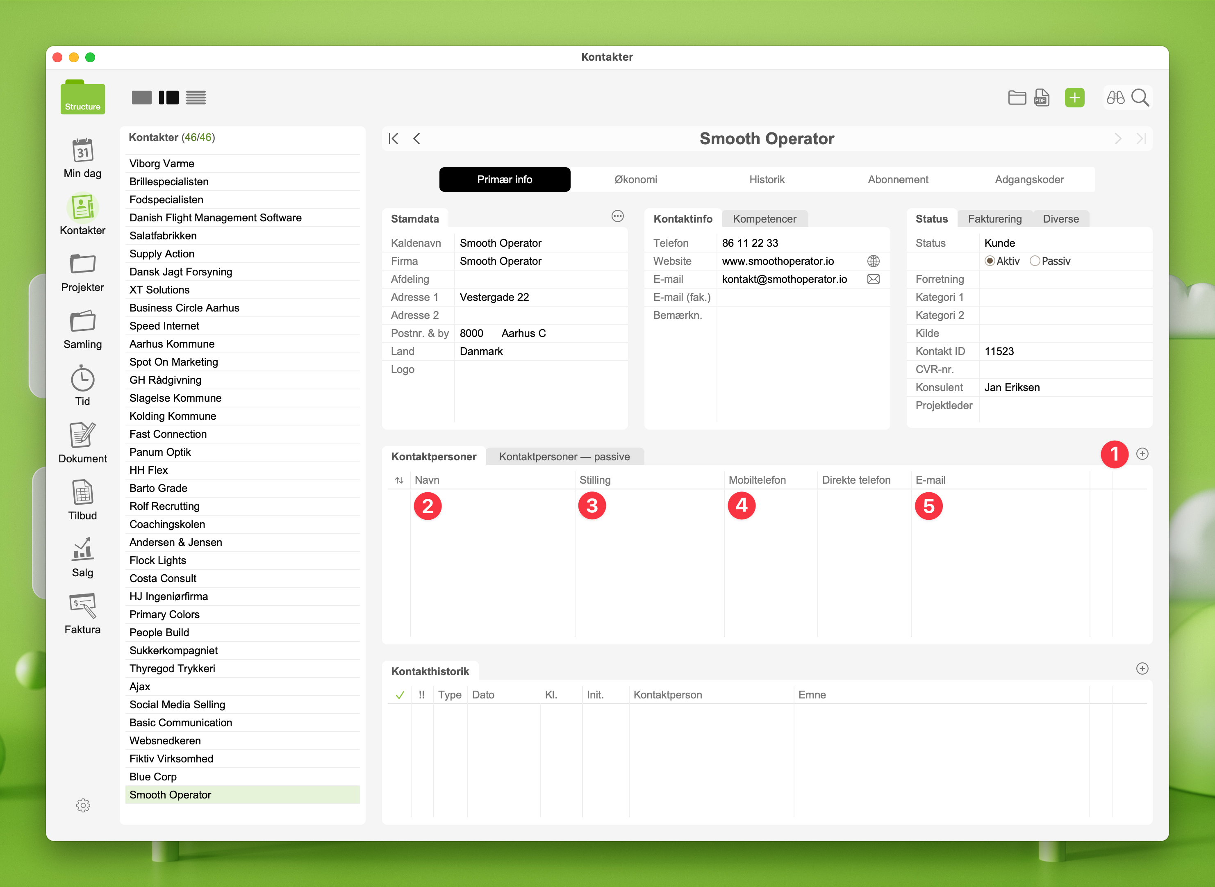Viewport: 1215px width, 887px height.
Task: Switch to the Økonomi tab
Action: 636,180
